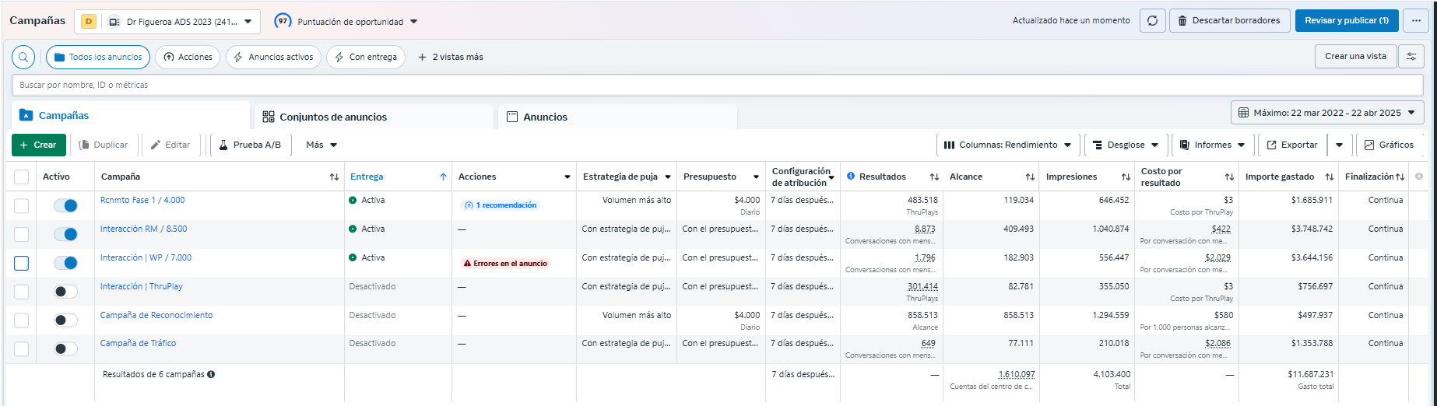The image size is (1437, 406).
Task: Open Estrategia de puja header menu
Action: (667, 177)
